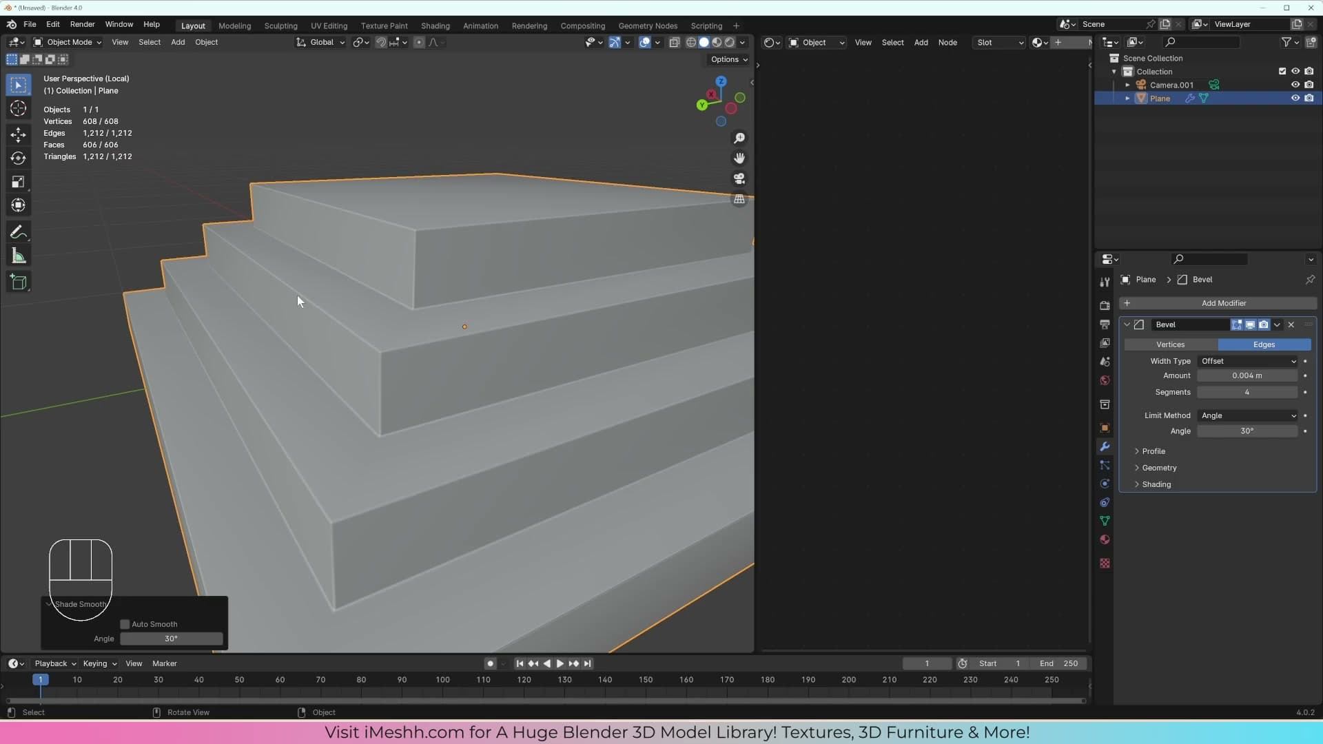
Task: Open the Render menu
Action: 82,24
